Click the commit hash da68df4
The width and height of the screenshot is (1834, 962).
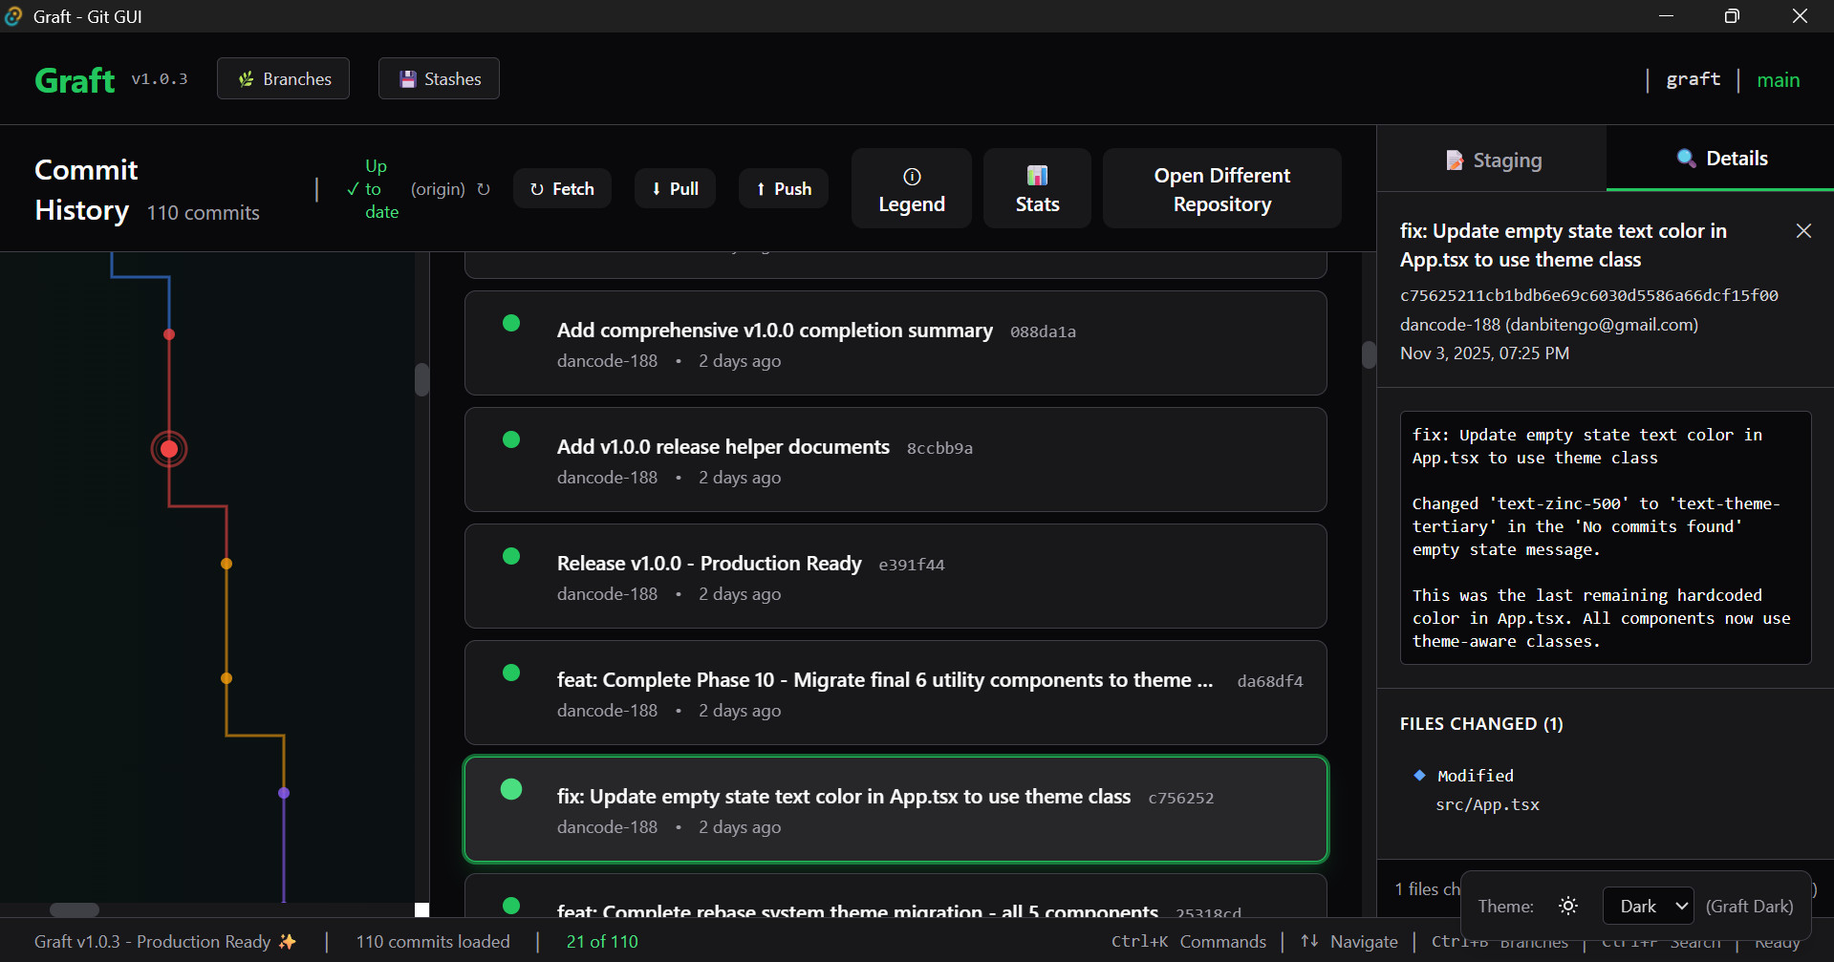[1270, 681]
